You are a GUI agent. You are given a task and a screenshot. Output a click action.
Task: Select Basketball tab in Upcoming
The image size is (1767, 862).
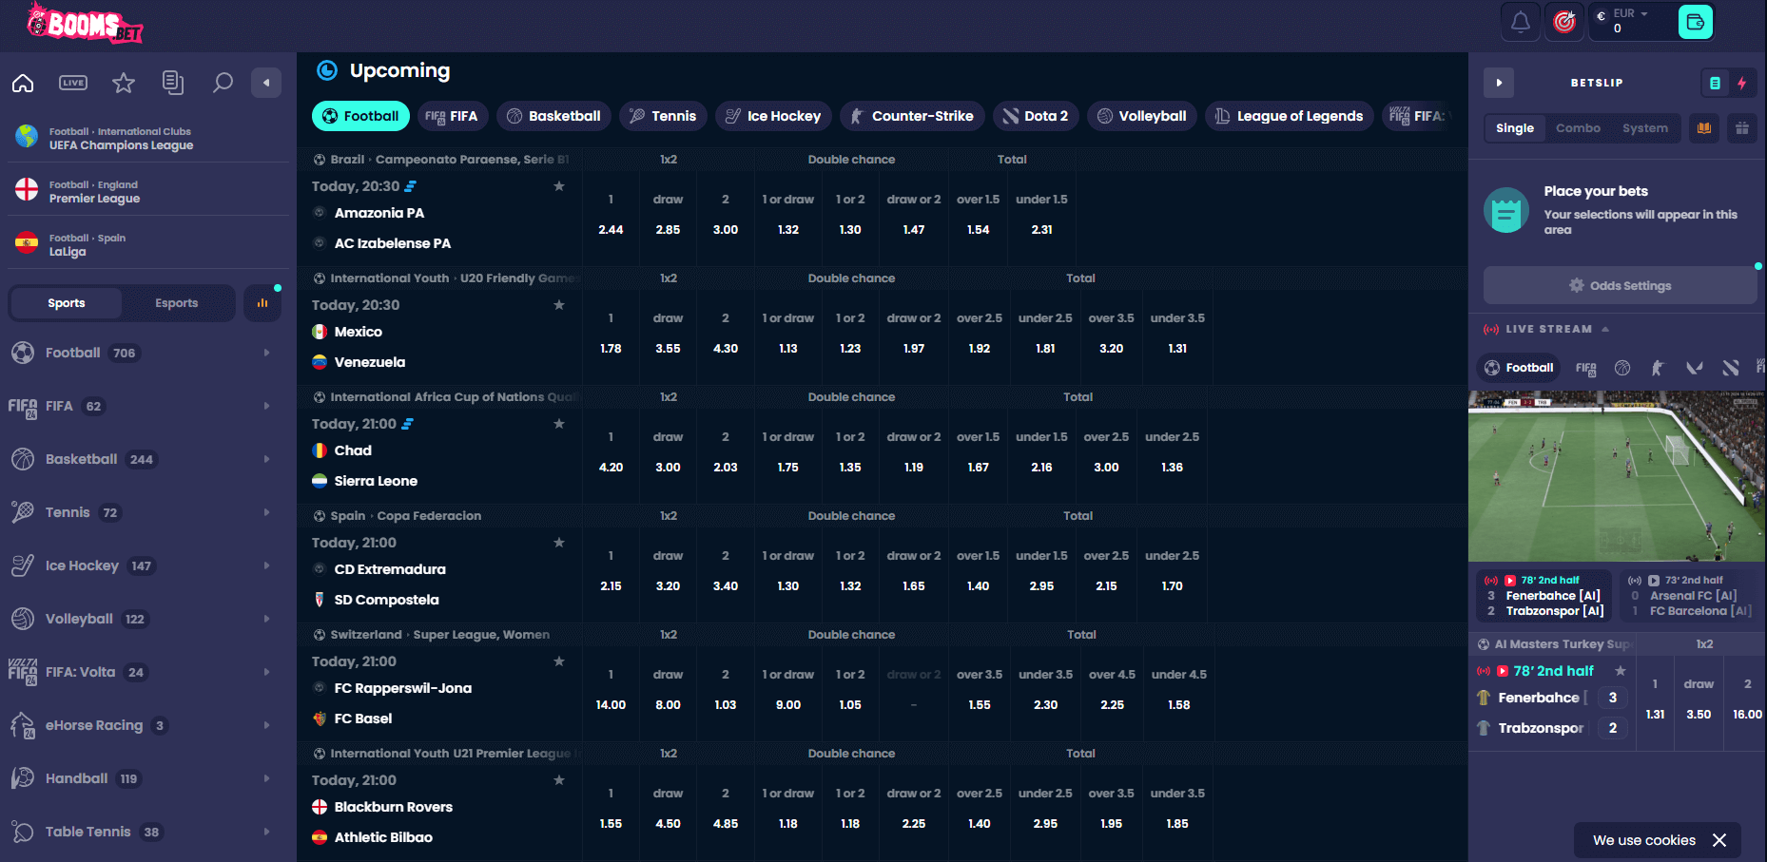(554, 116)
